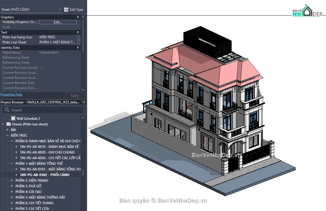Click the Phân Loại Sheet associate parameter box
Viewport: 326px width, 211px height.
(x=79, y=42)
